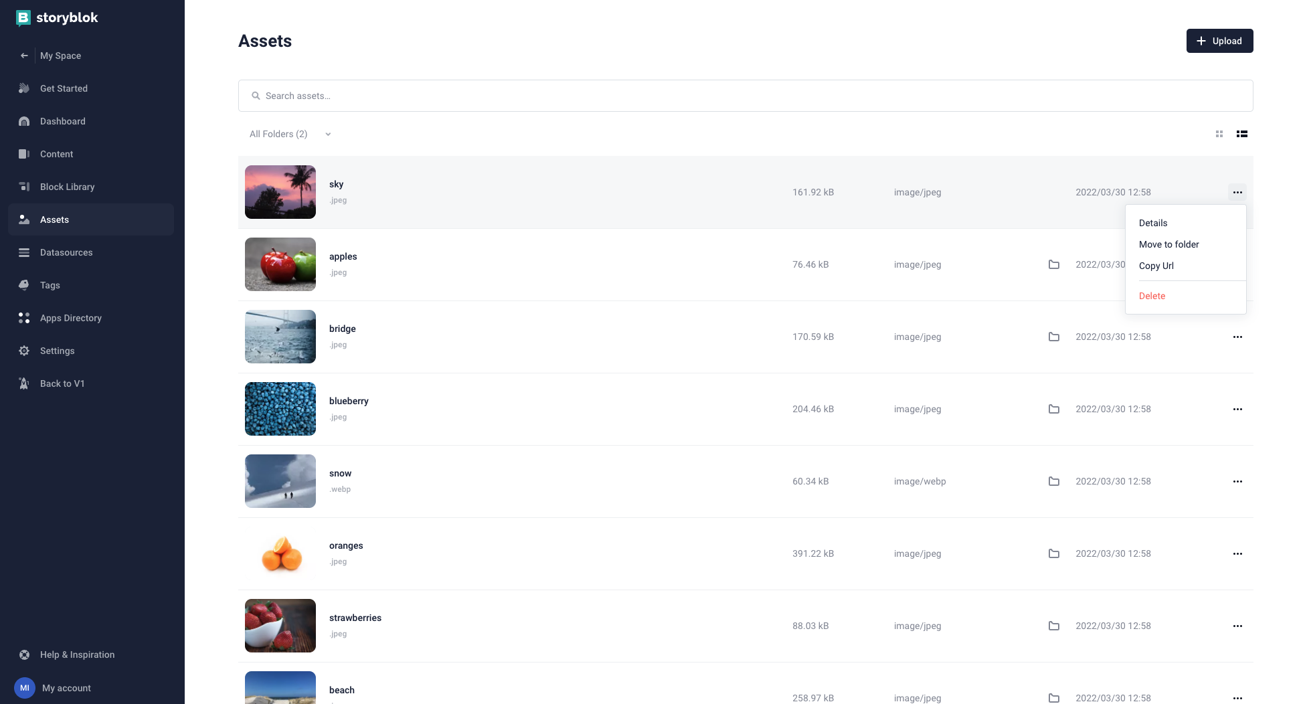The image size is (1303, 704).
Task: Open Datasources in sidebar
Action: pyautogui.click(x=66, y=252)
